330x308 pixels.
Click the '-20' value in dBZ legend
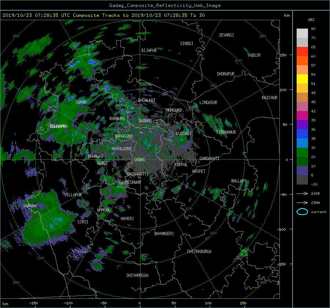(314, 185)
